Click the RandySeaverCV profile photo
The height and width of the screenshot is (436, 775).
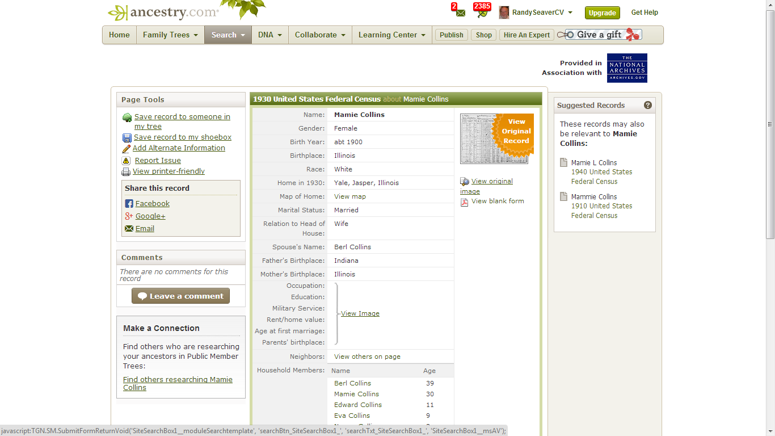[504, 12]
